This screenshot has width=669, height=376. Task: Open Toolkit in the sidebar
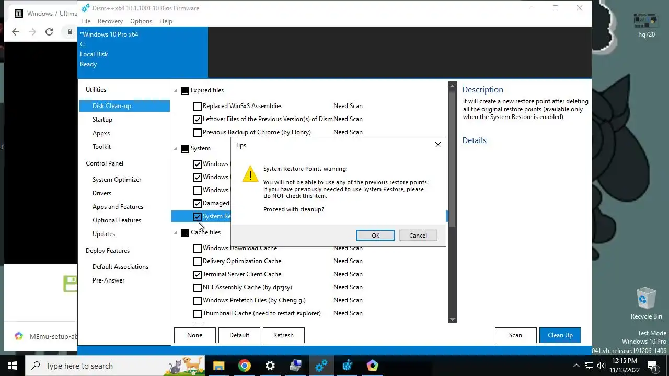(101, 147)
